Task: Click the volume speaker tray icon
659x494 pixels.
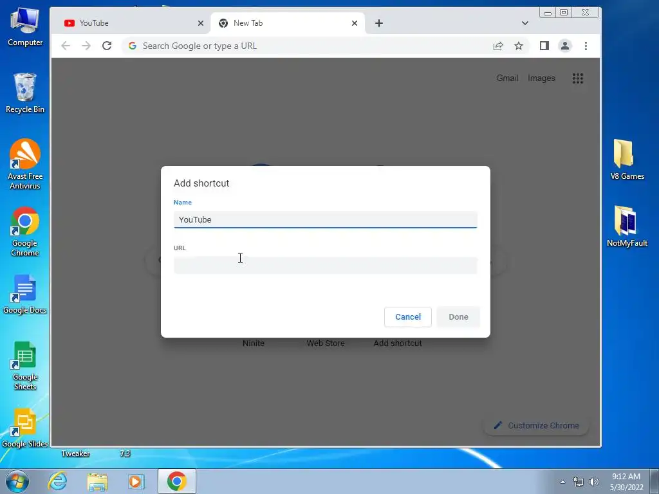Action: [x=593, y=482]
